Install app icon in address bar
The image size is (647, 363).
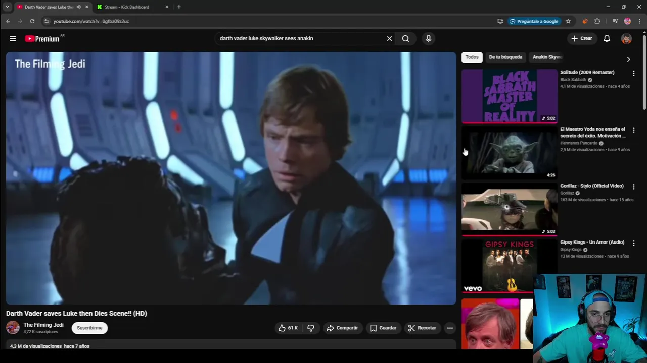[500, 21]
